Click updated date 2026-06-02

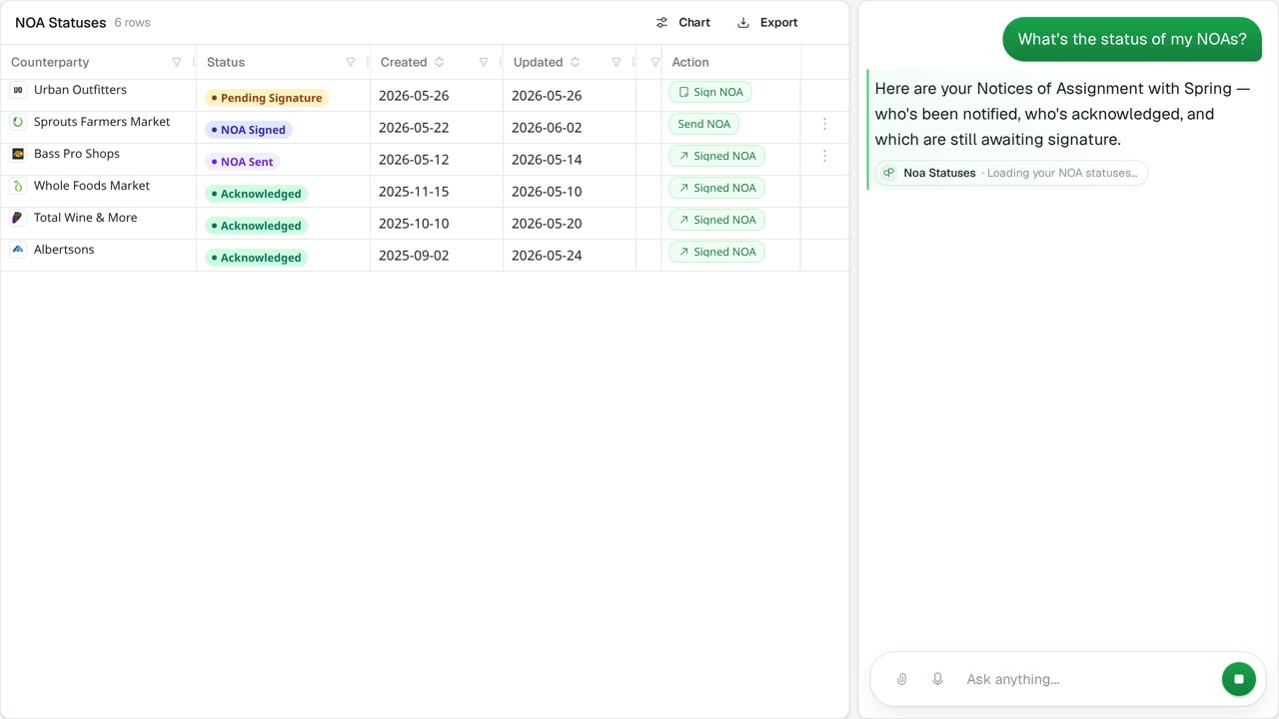(547, 128)
